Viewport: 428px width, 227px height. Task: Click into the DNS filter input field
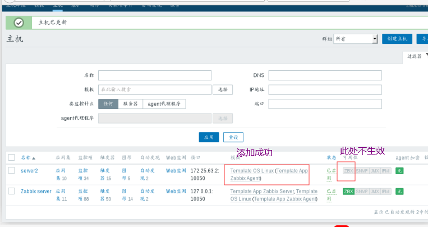[325, 75]
